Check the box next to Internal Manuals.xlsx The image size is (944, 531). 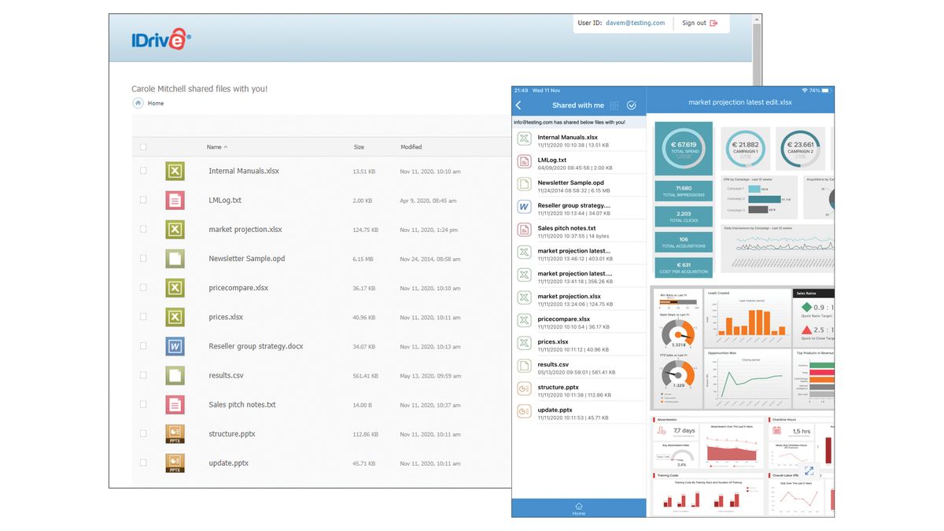pyautogui.click(x=143, y=171)
